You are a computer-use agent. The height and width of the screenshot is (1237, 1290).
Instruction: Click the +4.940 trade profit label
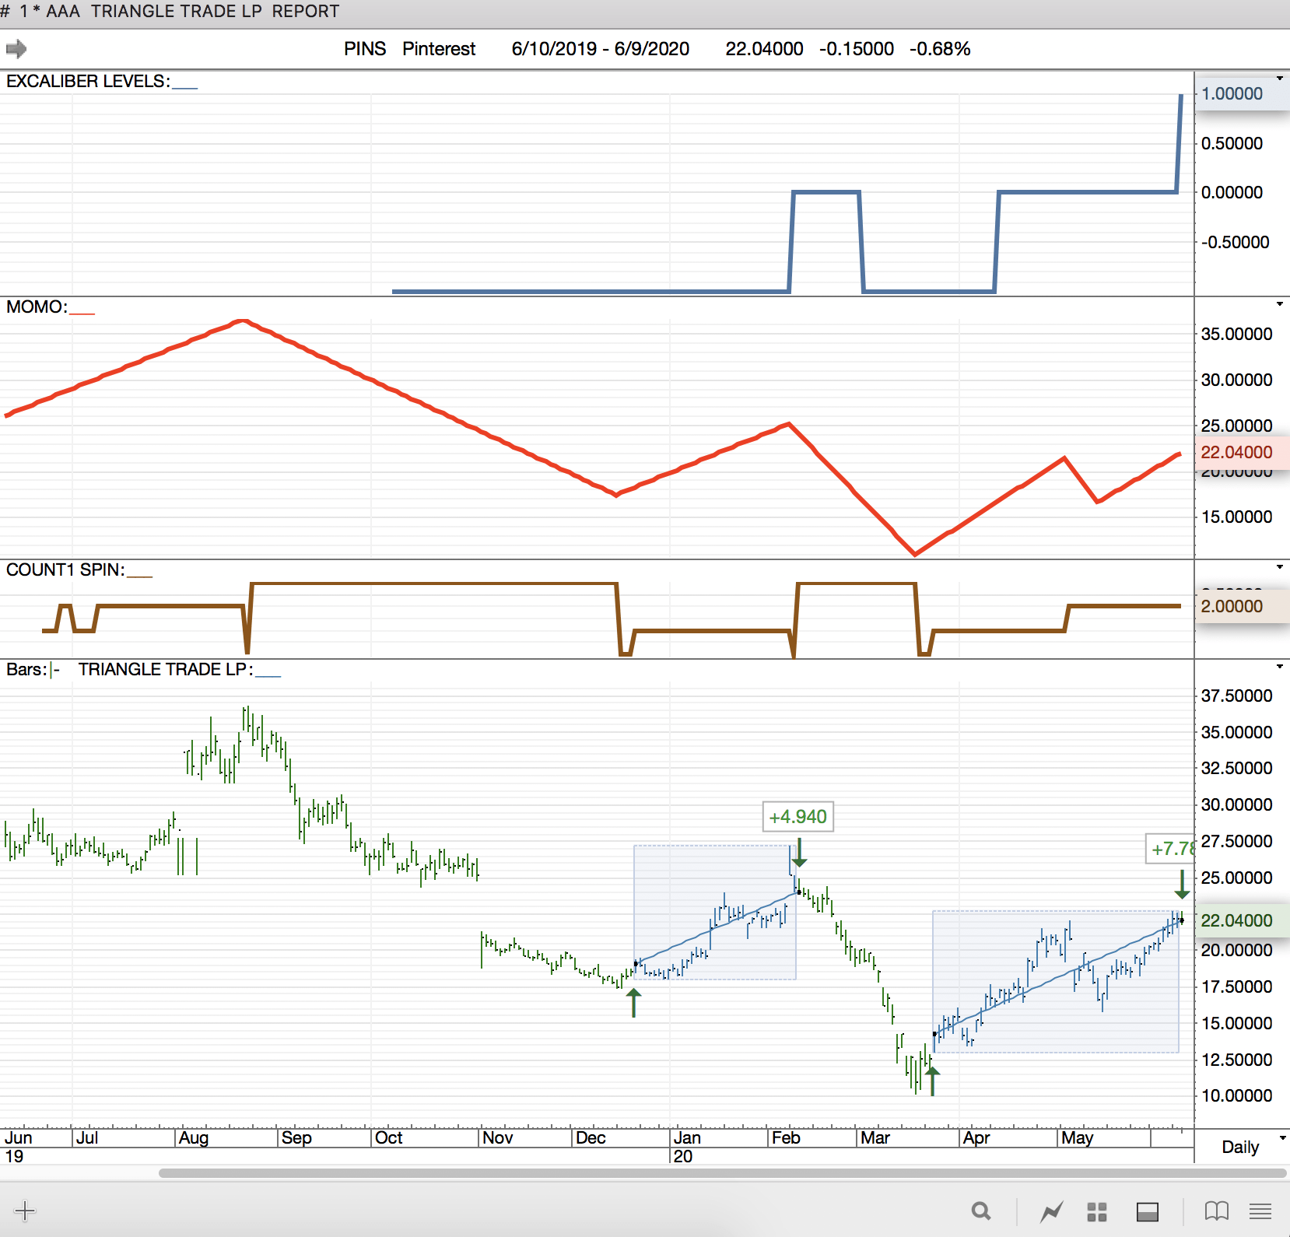pos(797,817)
